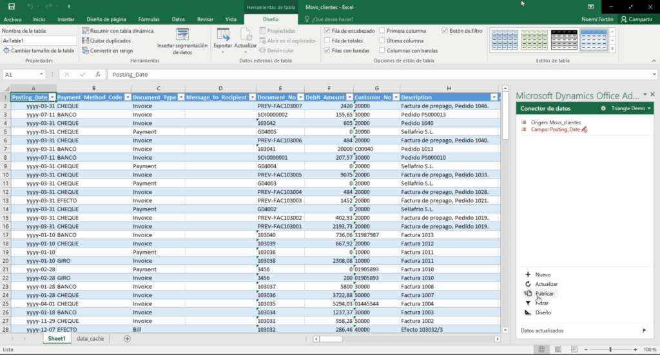The height and width of the screenshot is (355, 660).
Task: Click the Nuevo plus icon
Action: pos(529,274)
